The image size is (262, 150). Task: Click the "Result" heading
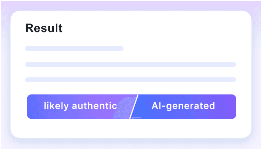pyautogui.click(x=44, y=28)
